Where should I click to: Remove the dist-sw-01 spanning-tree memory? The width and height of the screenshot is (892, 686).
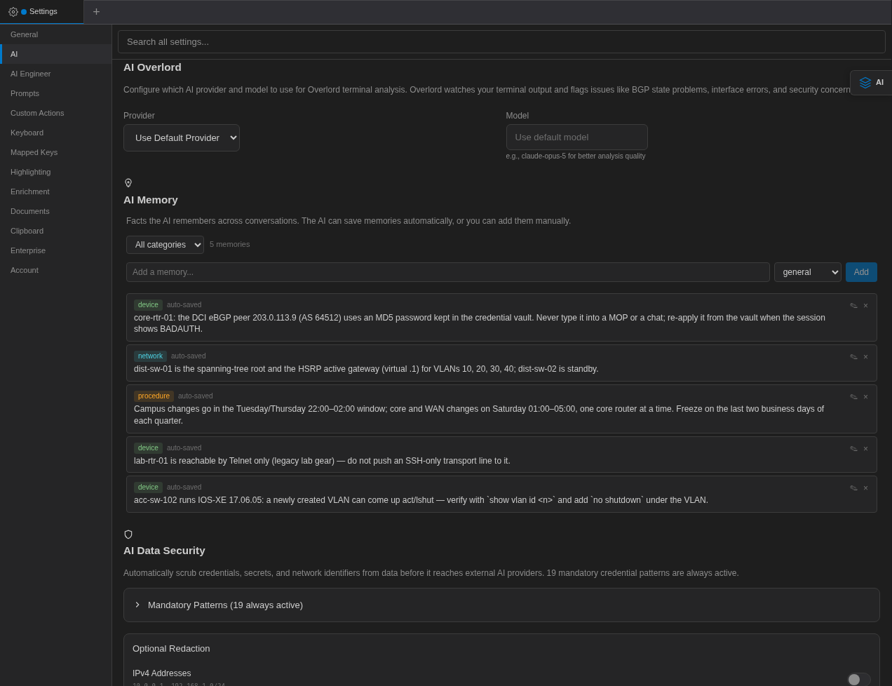pos(865,357)
